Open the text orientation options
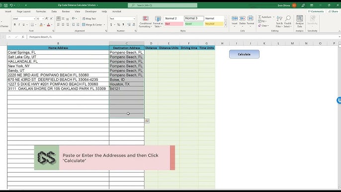 [x=74, y=19]
